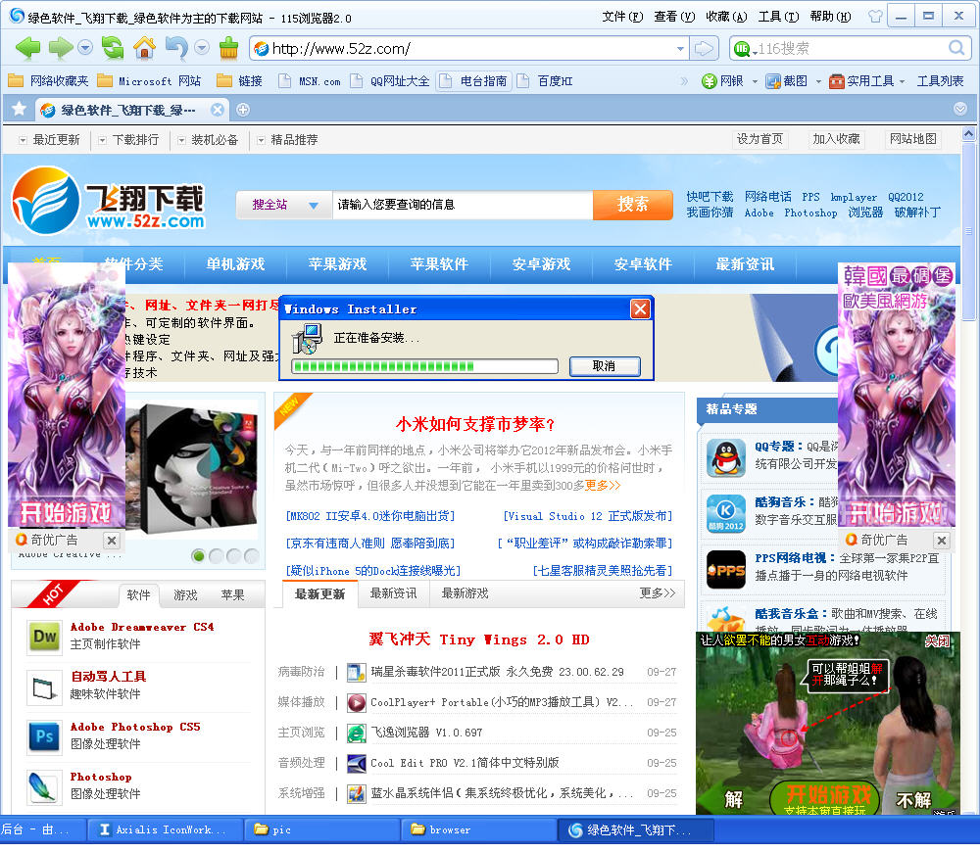Switch to the 最新资讯 tab
The height and width of the screenshot is (852, 980).
pyautogui.click(x=393, y=593)
